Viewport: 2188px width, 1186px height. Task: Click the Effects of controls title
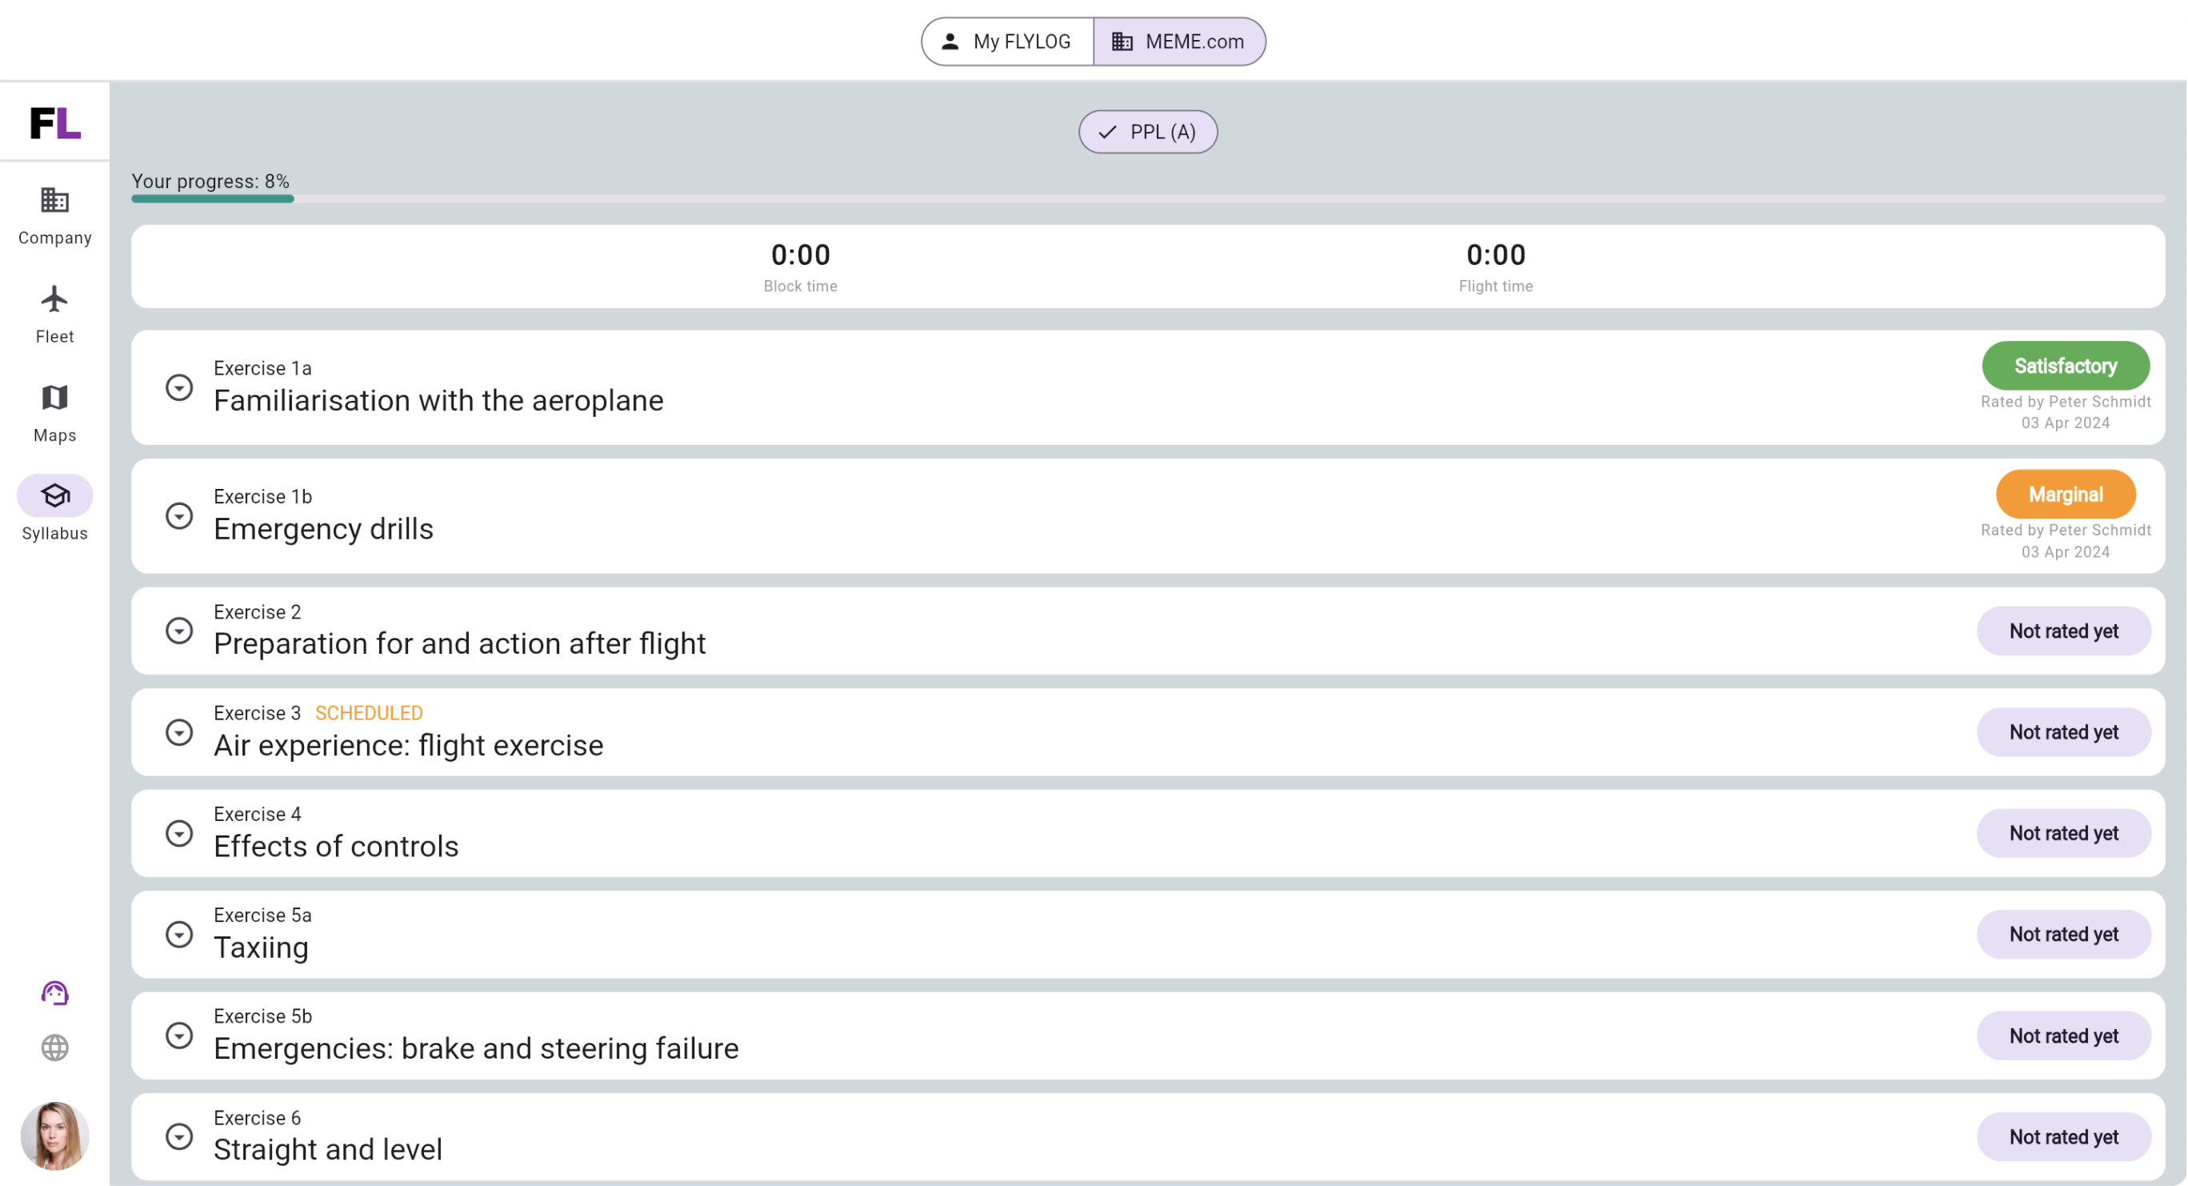coord(335,846)
